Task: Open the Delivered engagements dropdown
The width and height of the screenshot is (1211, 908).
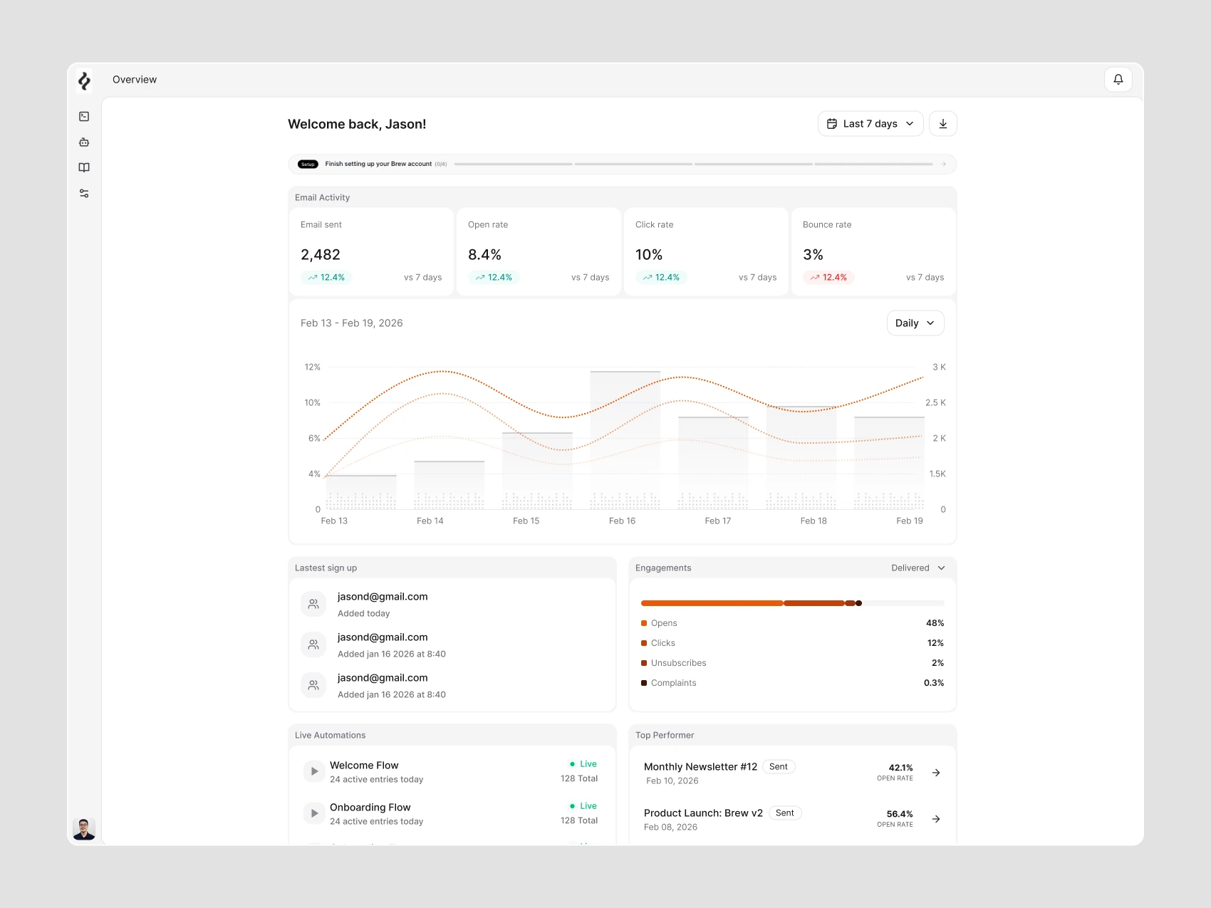Action: [x=918, y=568]
